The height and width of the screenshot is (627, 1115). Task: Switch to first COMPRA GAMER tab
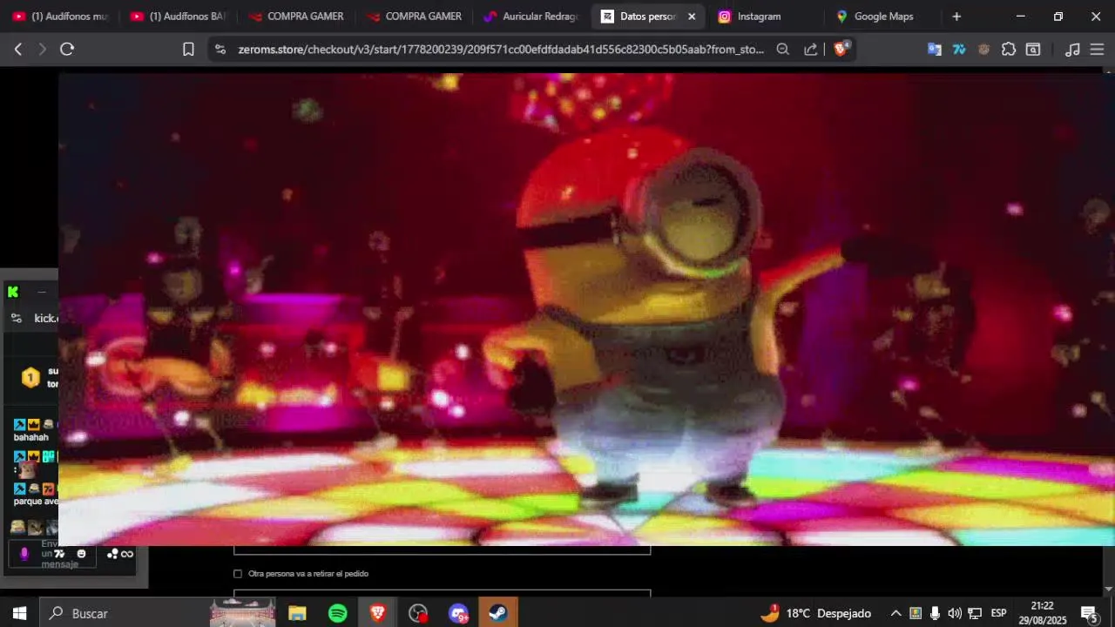coord(297,17)
